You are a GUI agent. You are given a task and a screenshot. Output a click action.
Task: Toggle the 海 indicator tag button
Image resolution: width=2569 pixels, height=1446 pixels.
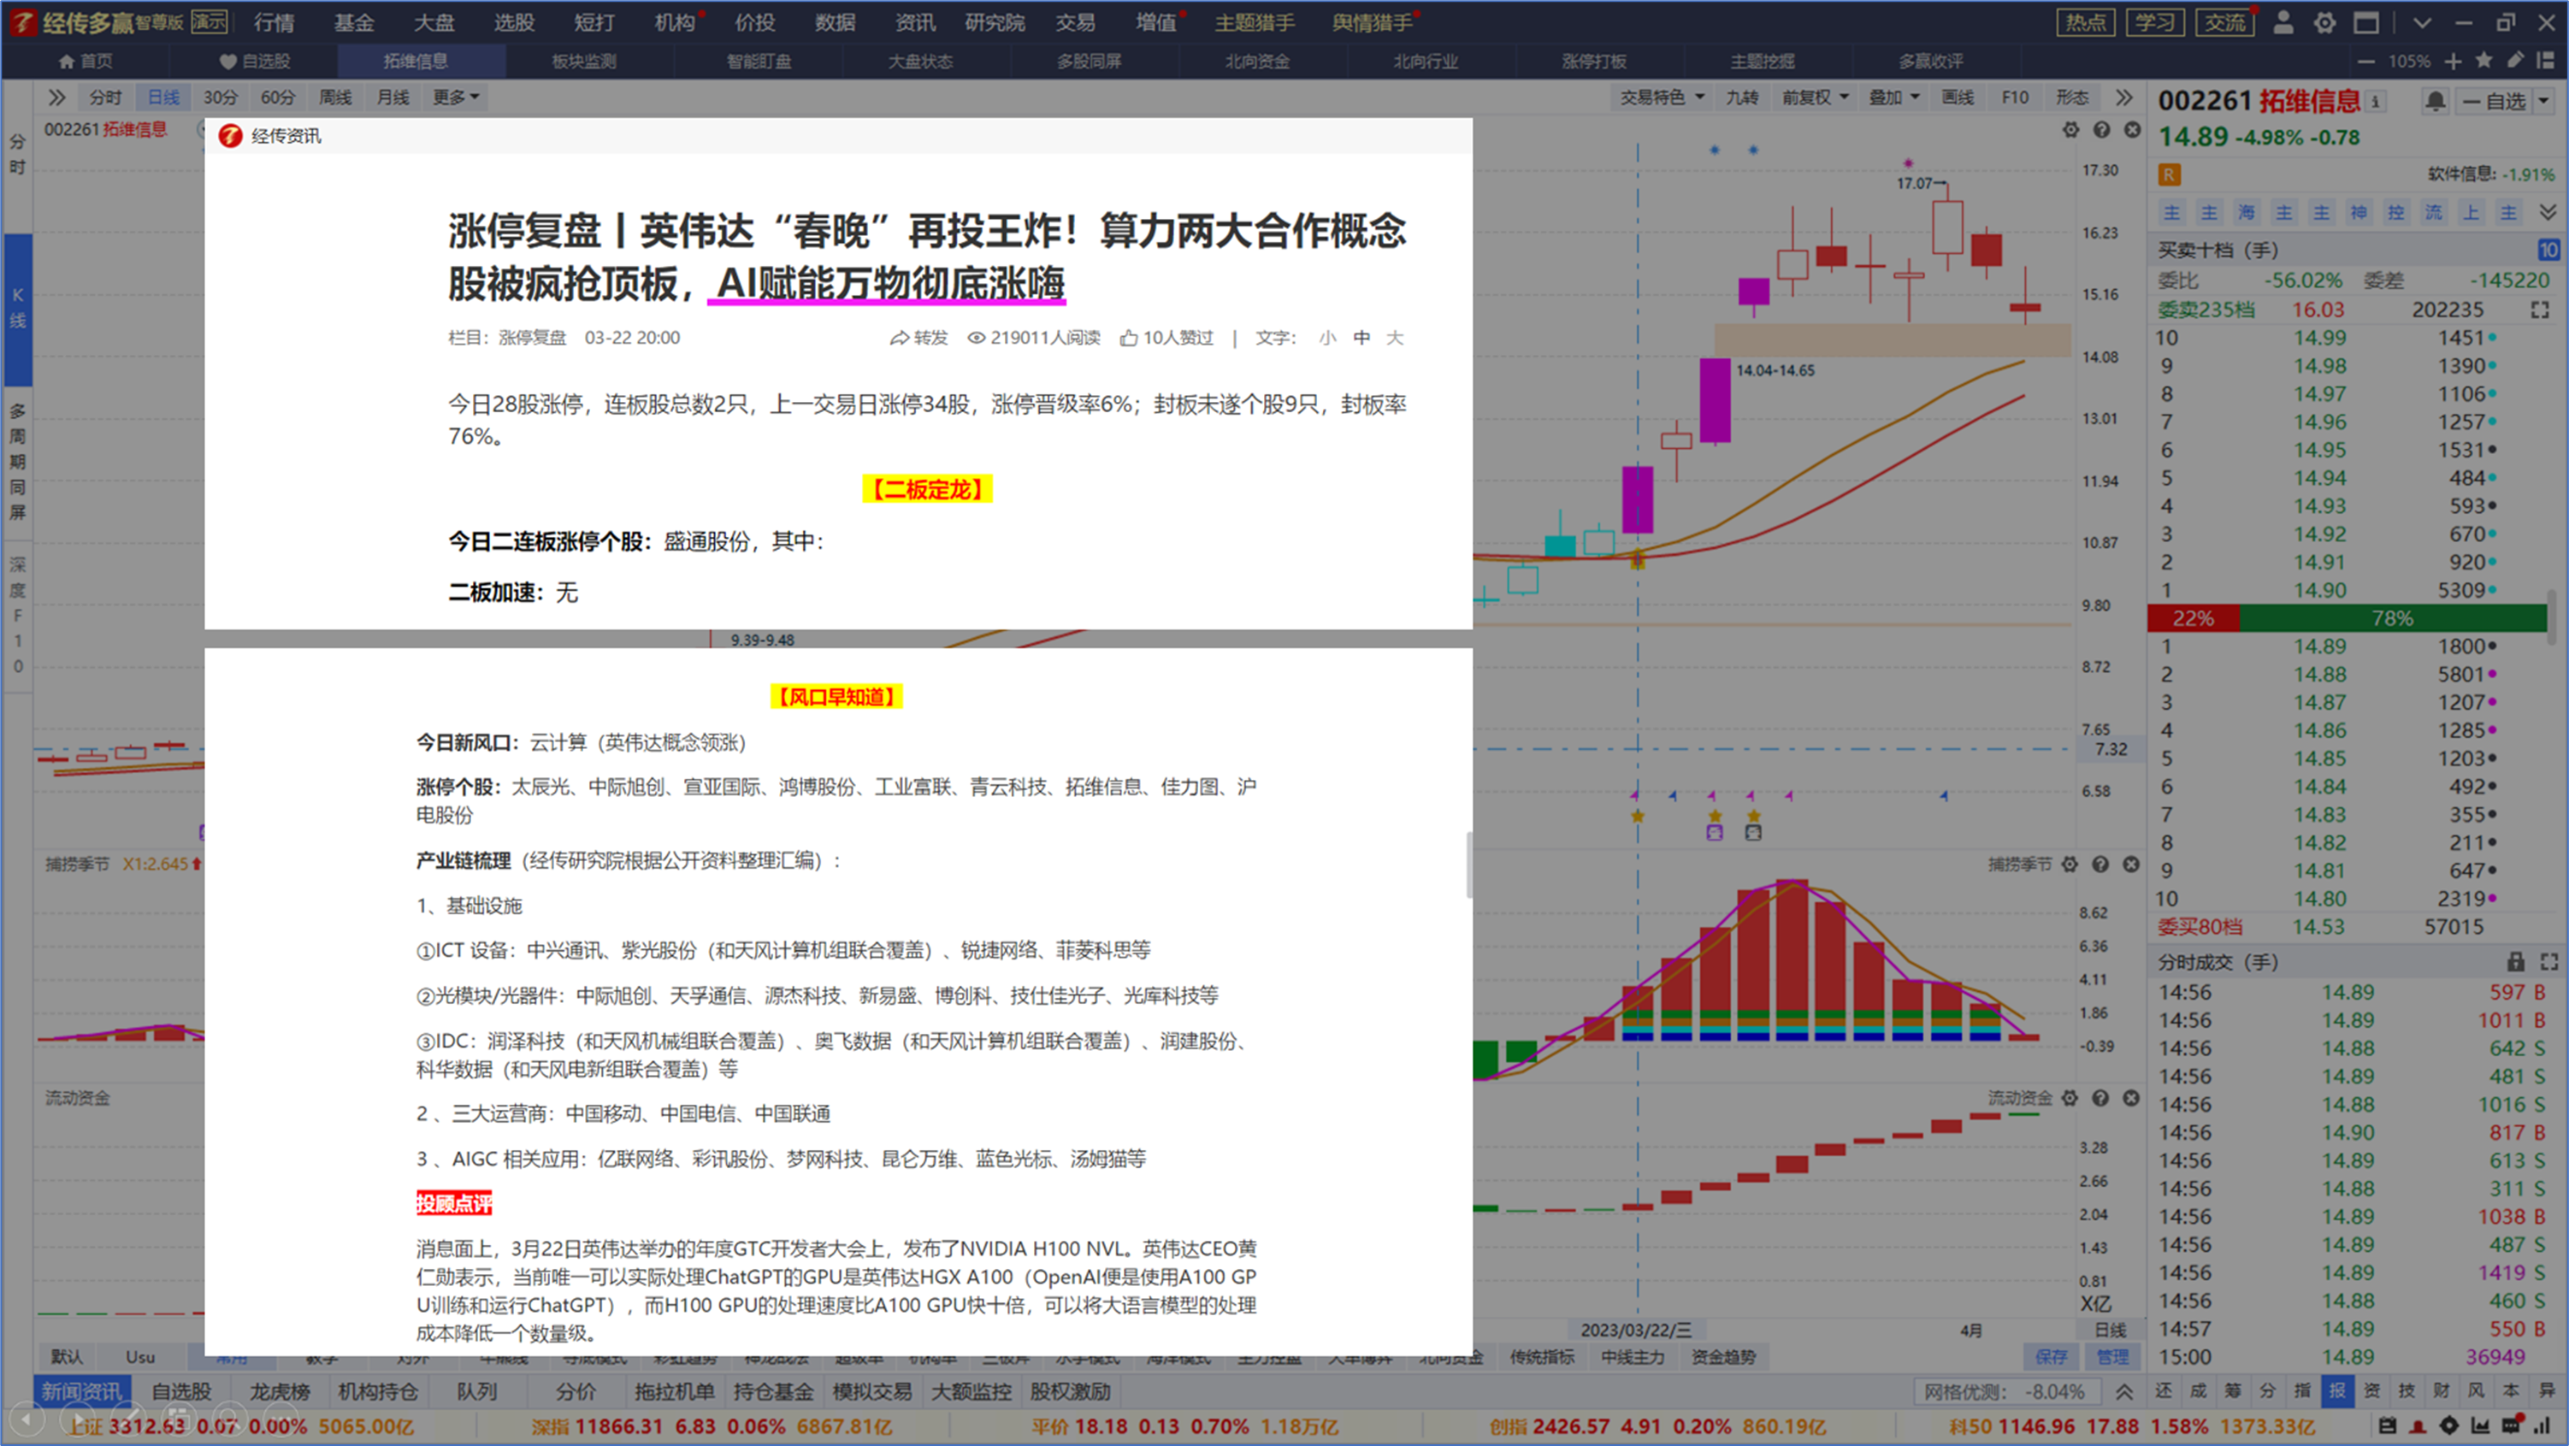coord(2246,212)
